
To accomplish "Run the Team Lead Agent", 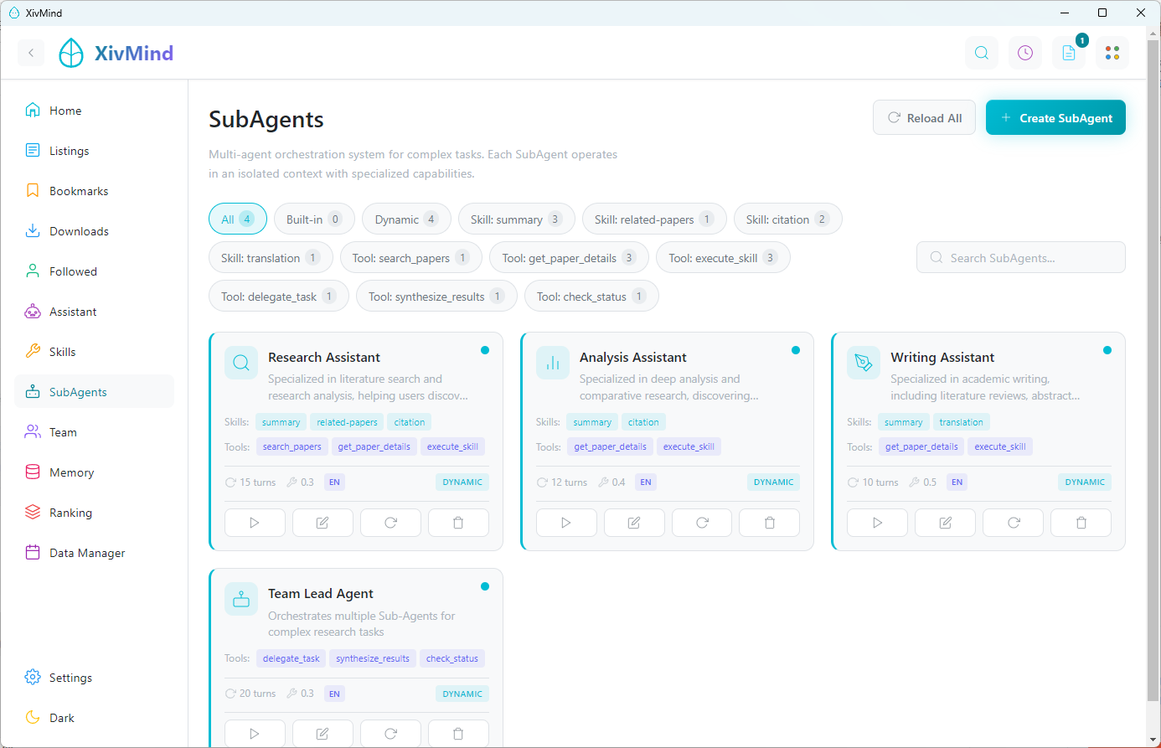I will 255,734.
